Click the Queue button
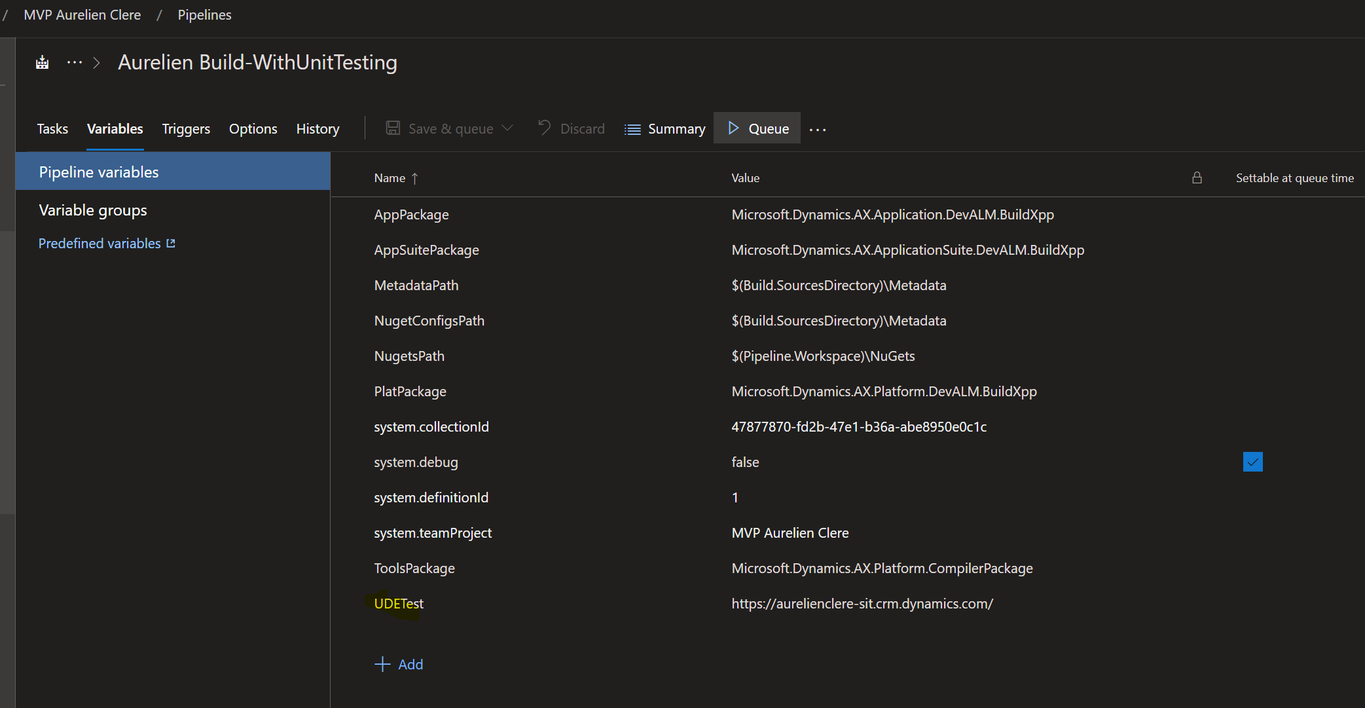Image resolution: width=1365 pixels, height=708 pixels. point(757,128)
